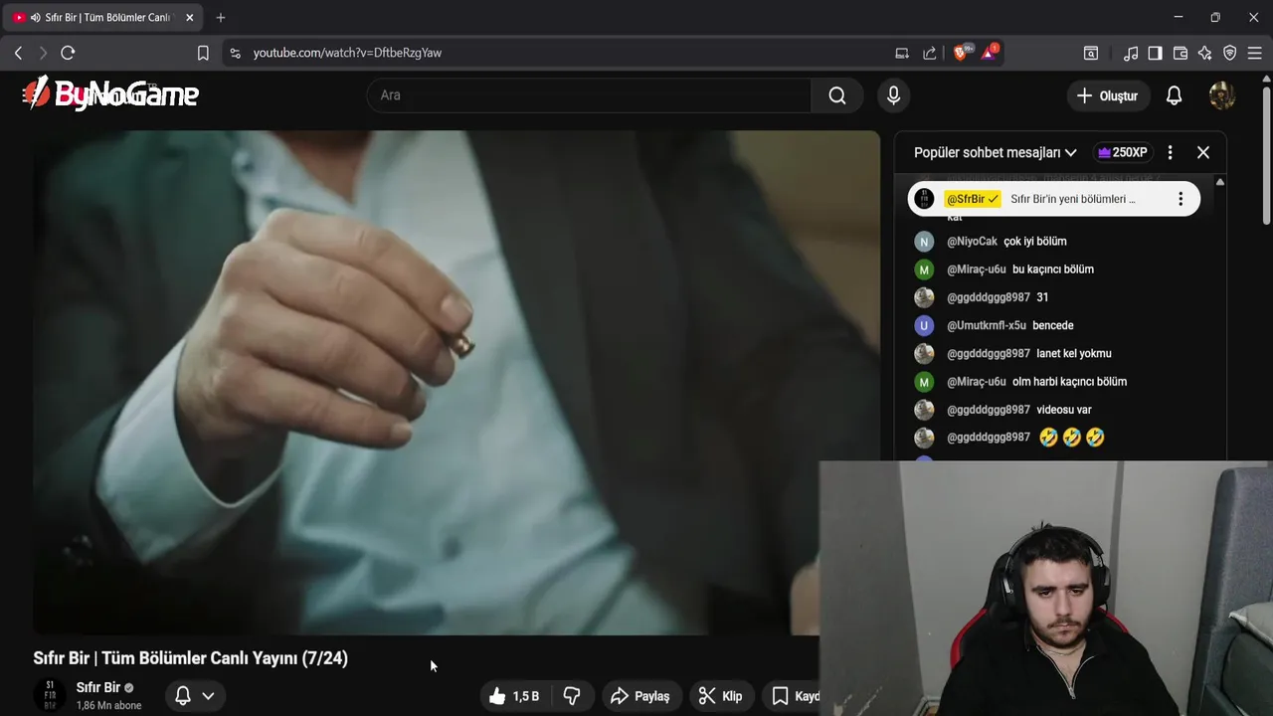Click the "lanet kel yokmu" chat message

1074,353
